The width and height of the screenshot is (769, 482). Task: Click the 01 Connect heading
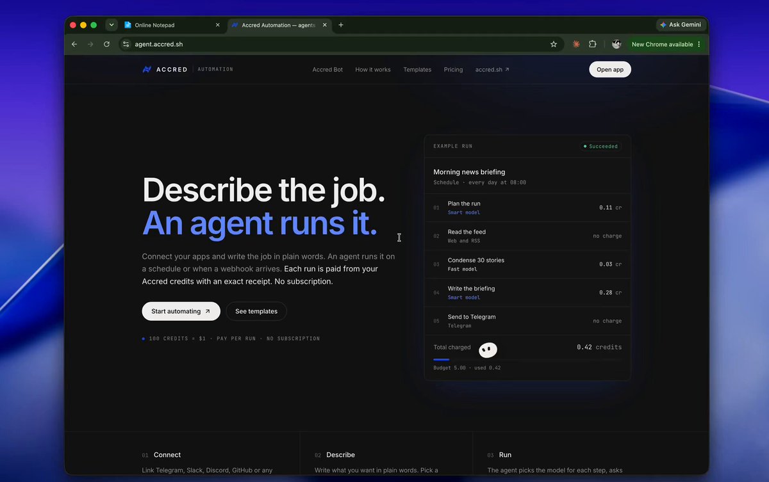[x=161, y=455]
